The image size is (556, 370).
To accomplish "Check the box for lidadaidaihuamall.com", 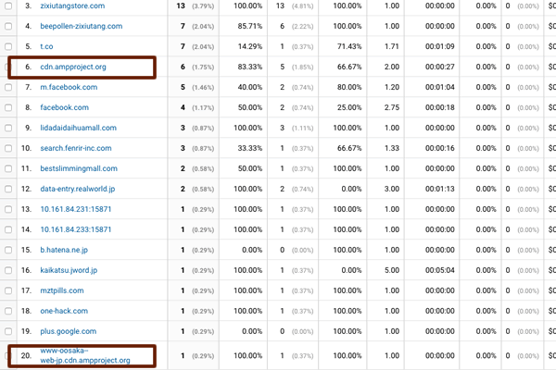I will 8,128.
